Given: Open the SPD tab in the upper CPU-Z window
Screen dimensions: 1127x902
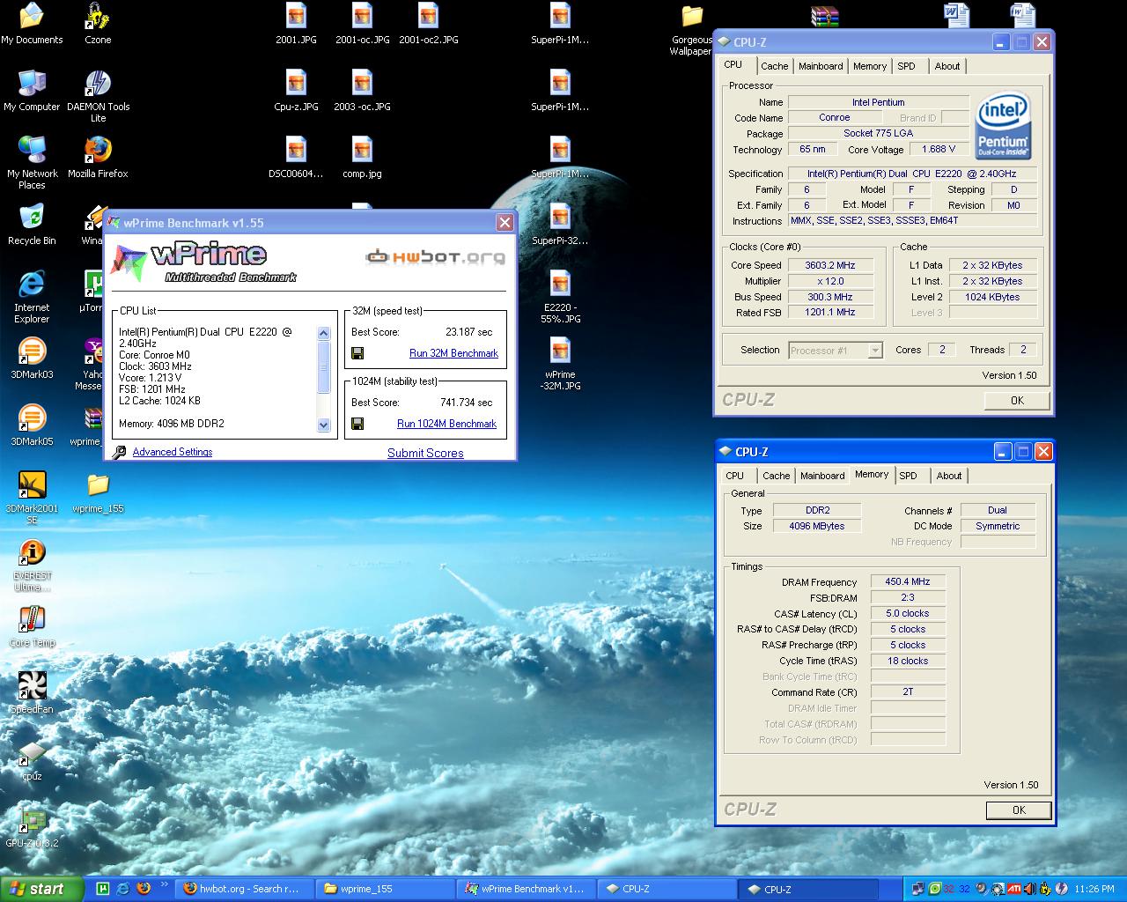Looking at the screenshot, I should coord(907,66).
